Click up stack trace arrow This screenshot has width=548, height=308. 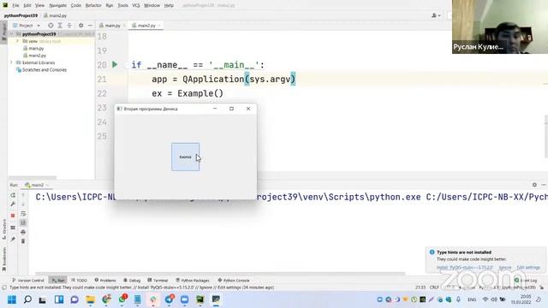click(23, 195)
